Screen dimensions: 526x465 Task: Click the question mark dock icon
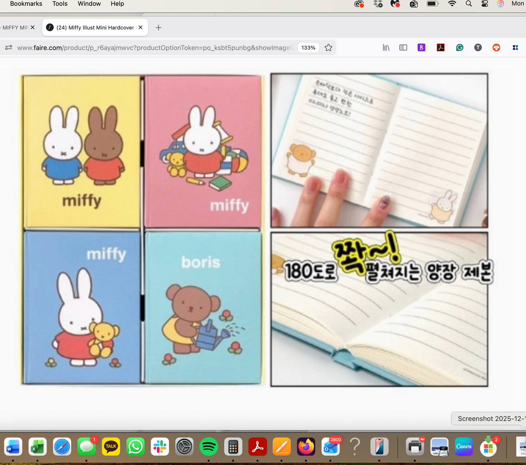(355, 447)
